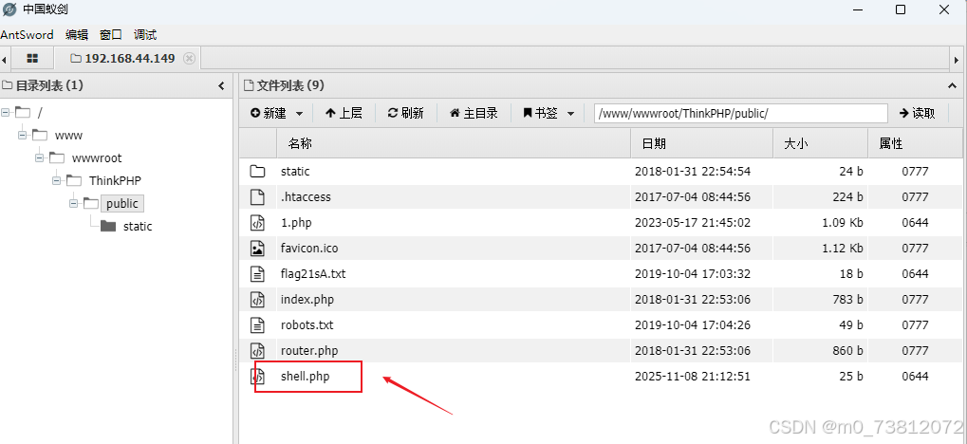This screenshot has width=967, height=444.
Task: Collapse the 文件列表 panel with the up chevron
Action: click(x=951, y=85)
